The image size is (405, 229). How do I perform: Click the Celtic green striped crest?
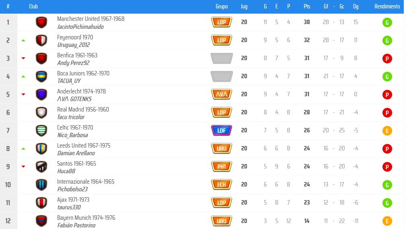41,131
